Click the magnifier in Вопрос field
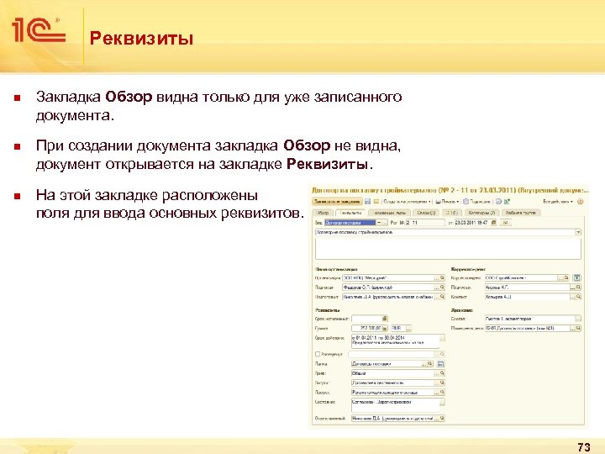Image resolution: width=605 pixels, height=454 pixels. [442, 383]
